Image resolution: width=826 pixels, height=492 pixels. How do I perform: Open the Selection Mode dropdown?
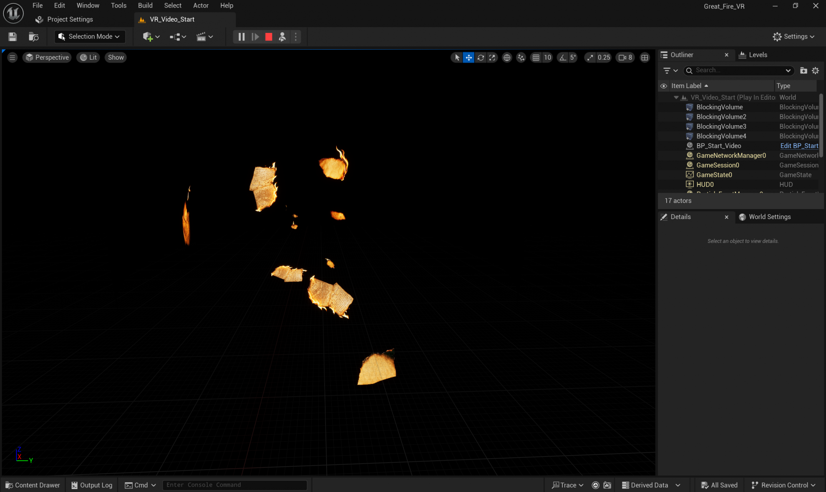90,37
